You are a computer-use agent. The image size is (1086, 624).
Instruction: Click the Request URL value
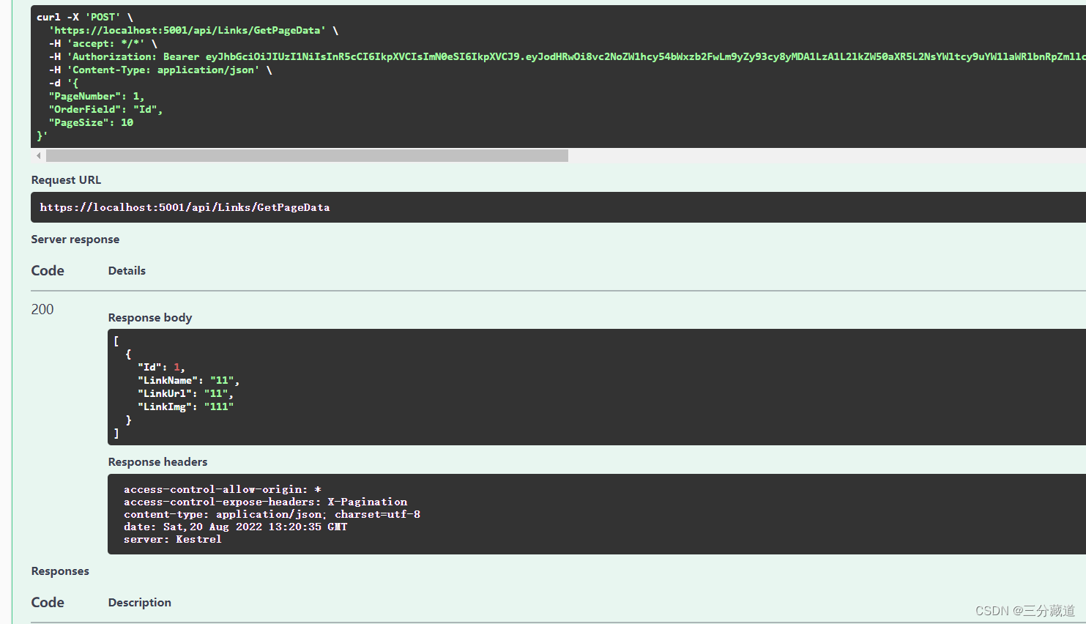pyautogui.click(x=185, y=207)
